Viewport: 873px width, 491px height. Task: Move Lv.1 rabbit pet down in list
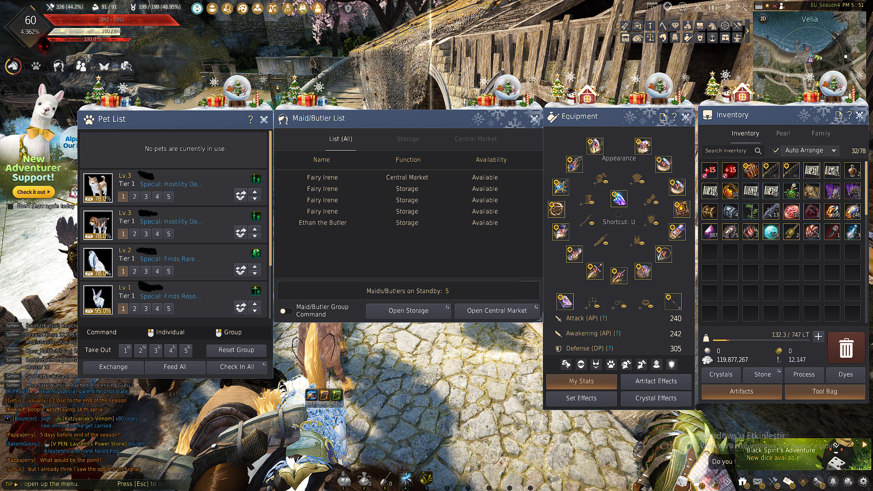[x=255, y=311]
